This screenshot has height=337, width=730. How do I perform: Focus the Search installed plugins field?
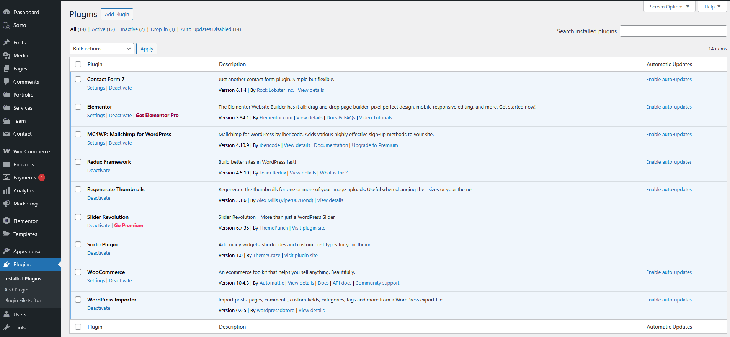(x=673, y=31)
